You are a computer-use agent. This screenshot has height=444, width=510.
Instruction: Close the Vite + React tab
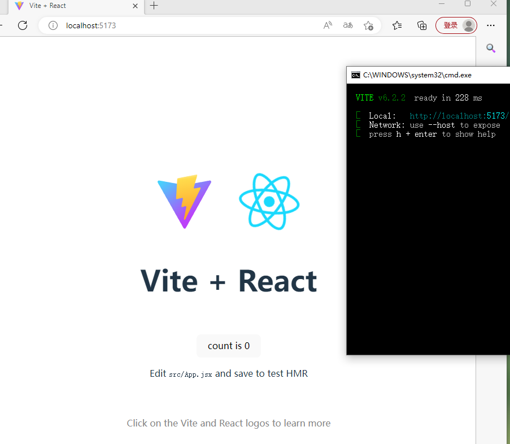tap(136, 6)
